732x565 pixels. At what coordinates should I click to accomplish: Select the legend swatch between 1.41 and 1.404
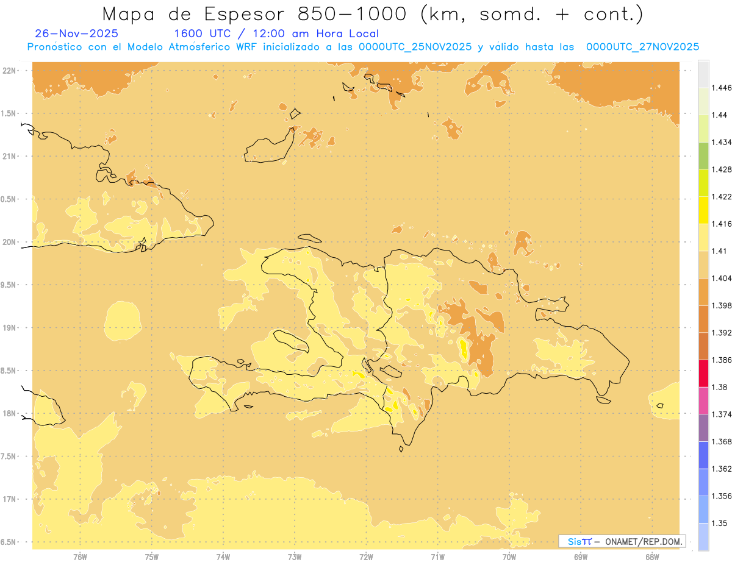pos(703,265)
